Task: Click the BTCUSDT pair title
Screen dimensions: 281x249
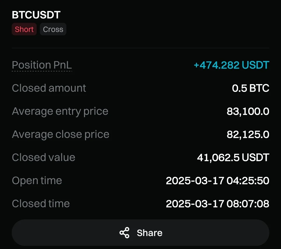Action: [36, 15]
